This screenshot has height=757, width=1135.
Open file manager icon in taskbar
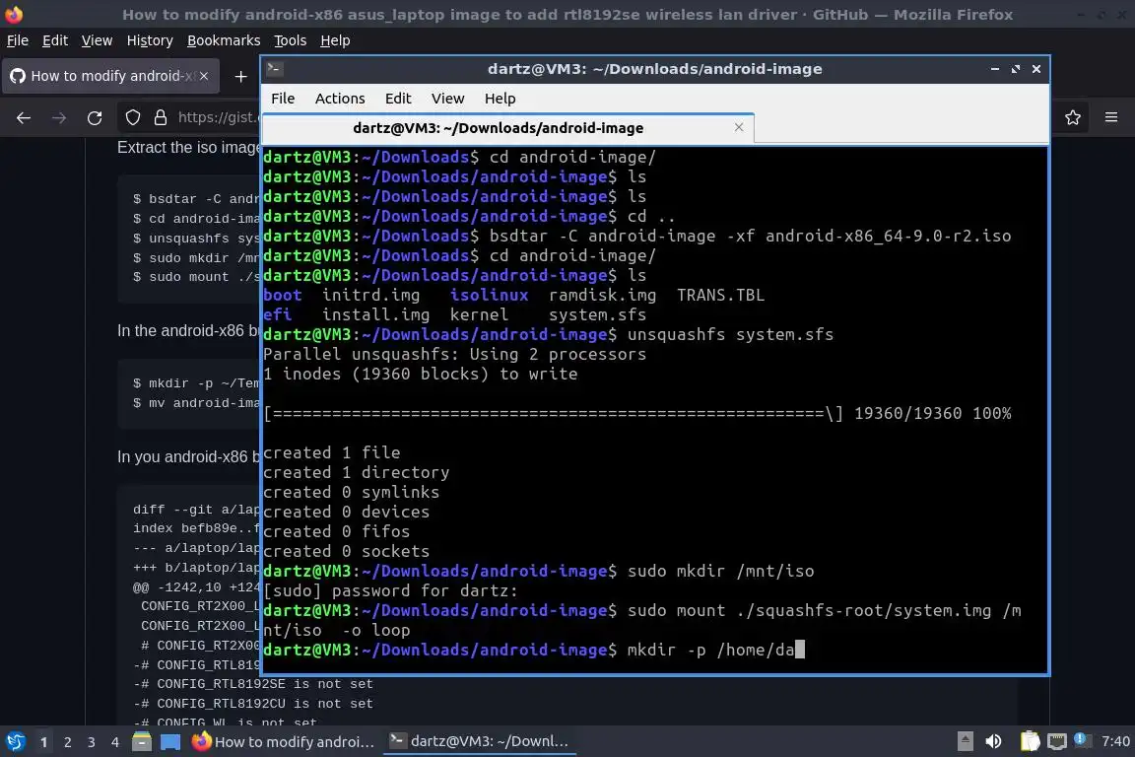pos(142,741)
